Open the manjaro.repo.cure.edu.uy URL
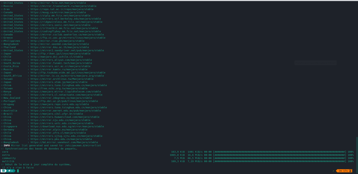The height and width of the screenshot is (174, 358). (60, 104)
